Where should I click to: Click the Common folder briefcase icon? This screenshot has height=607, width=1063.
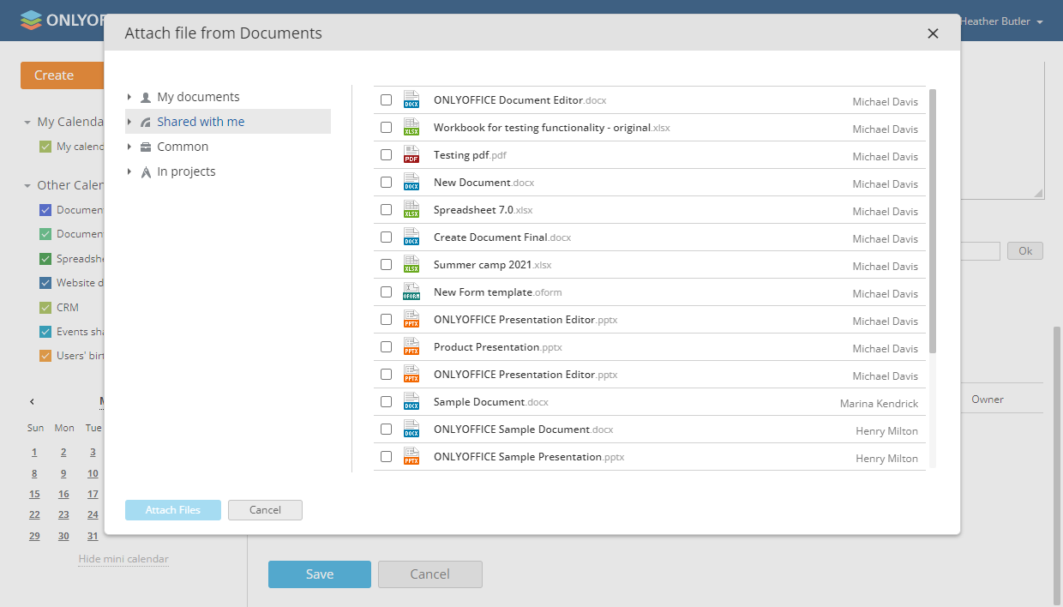[146, 147]
